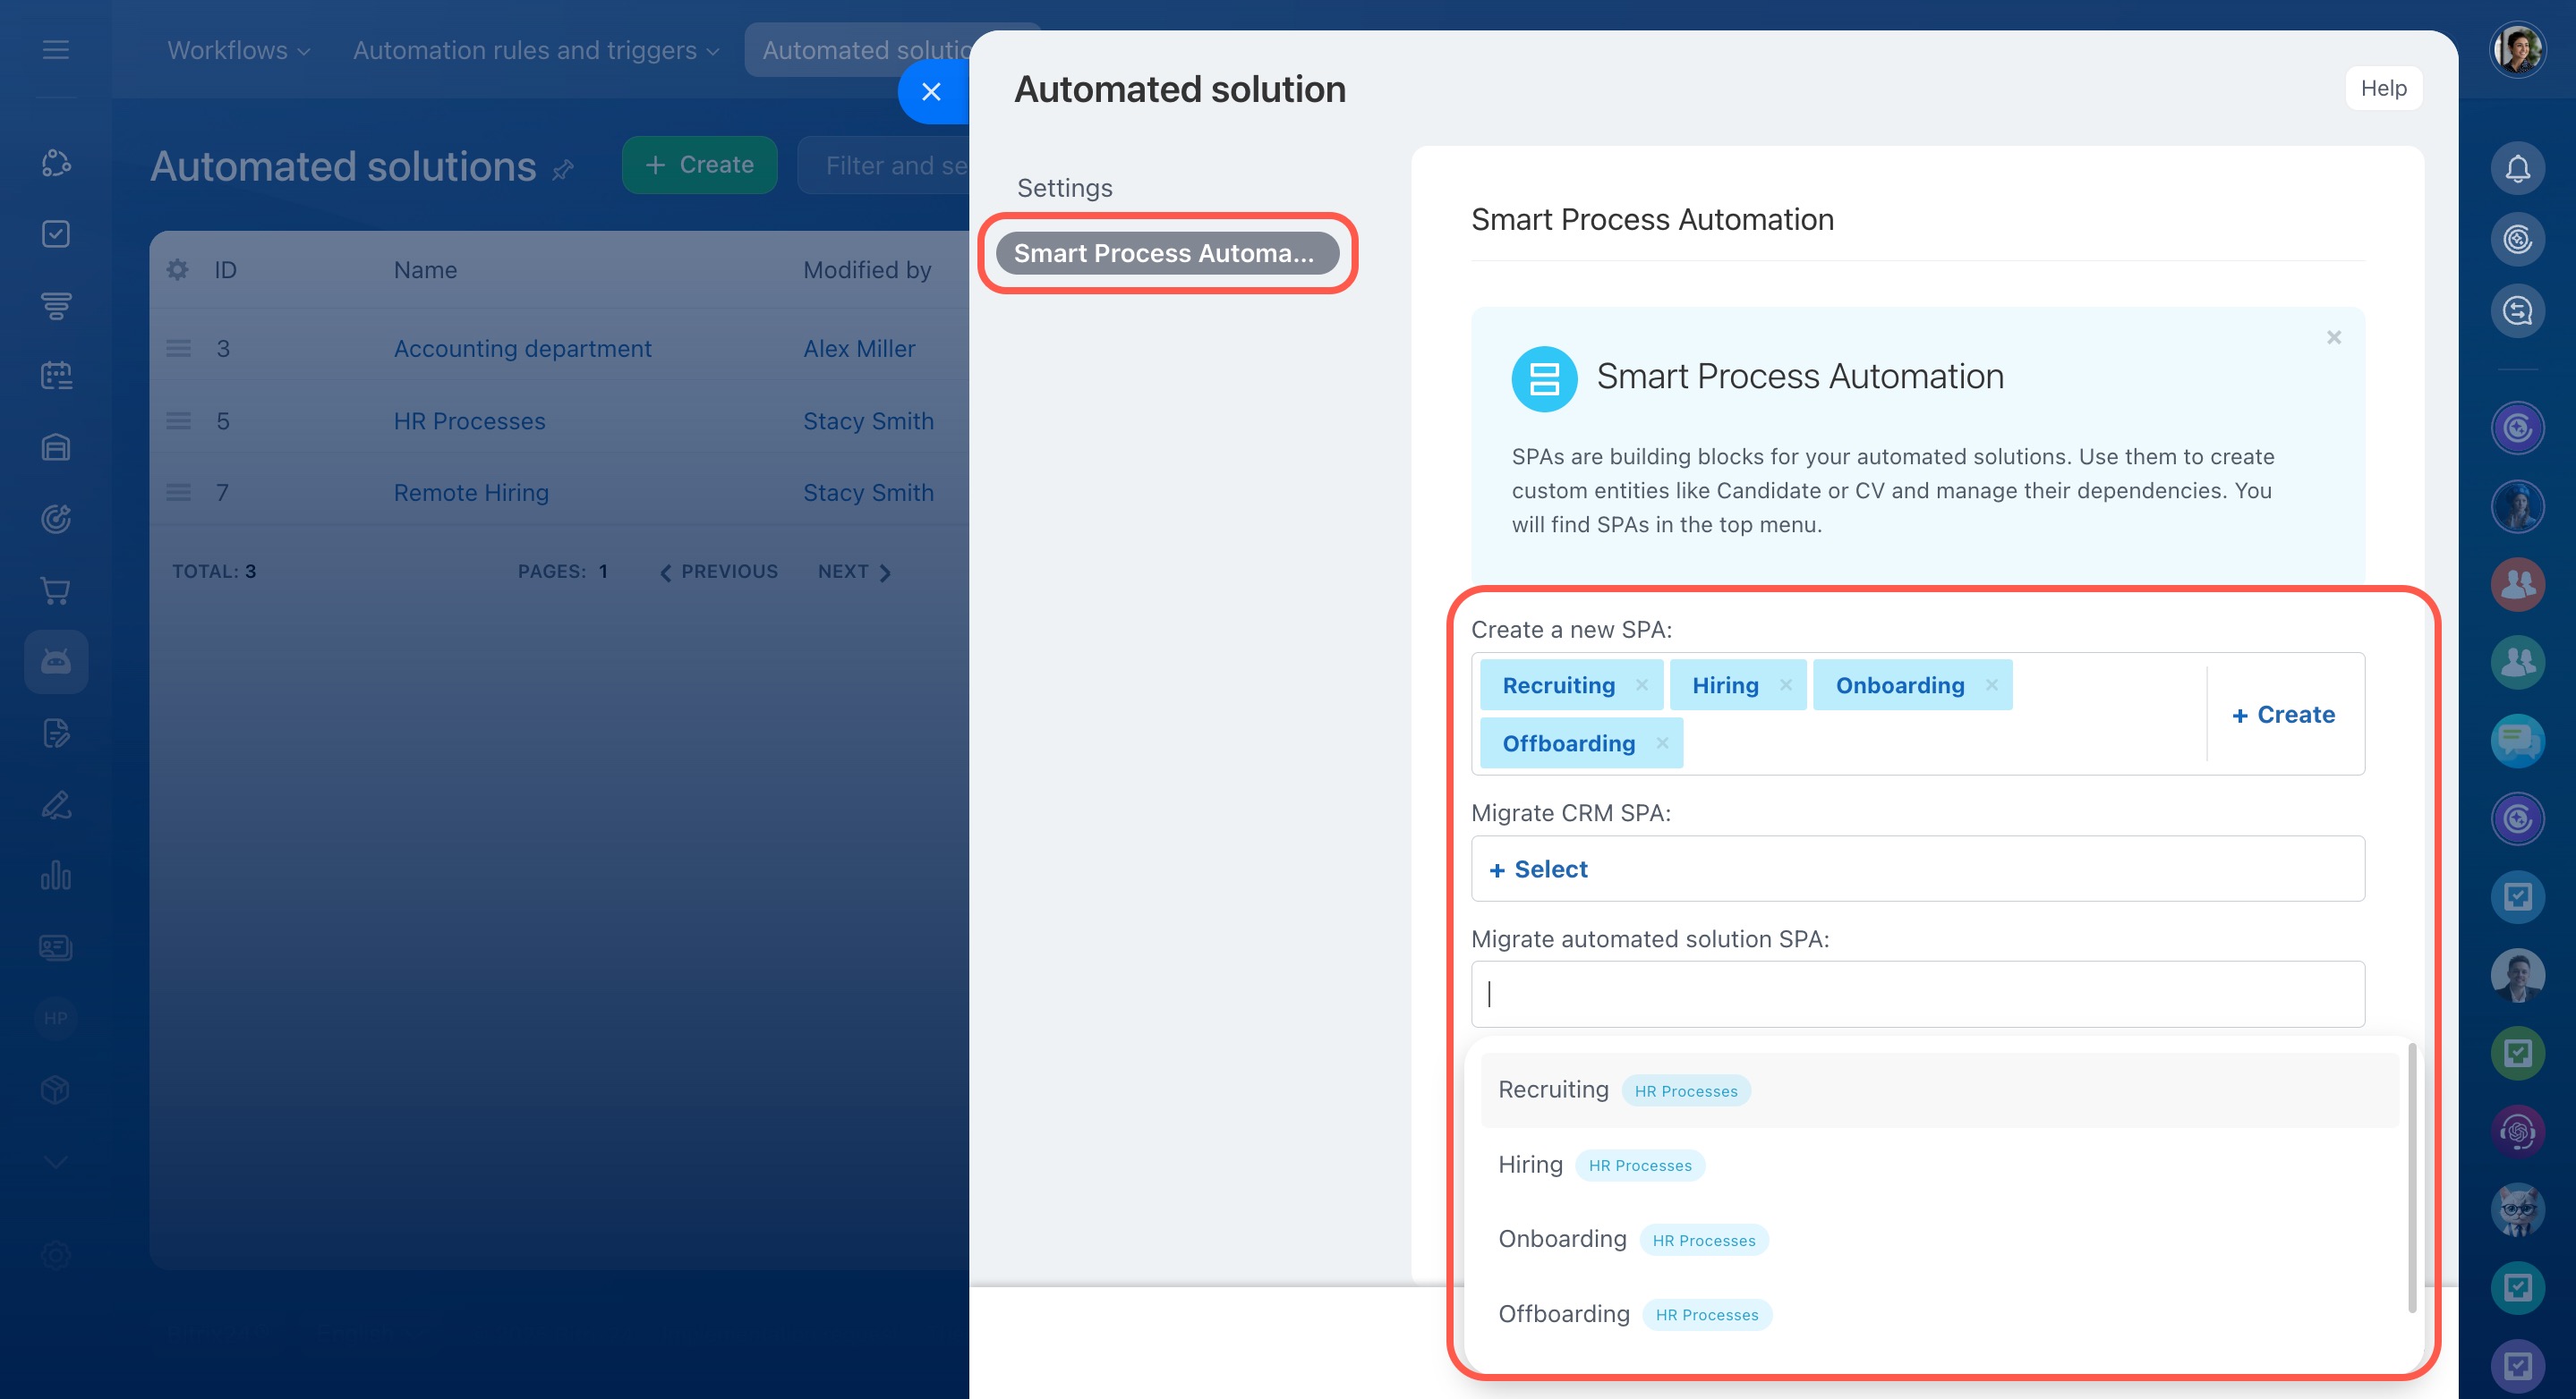Open the search chat icon in right panel
The height and width of the screenshot is (1399, 2576).
(x=2517, y=310)
